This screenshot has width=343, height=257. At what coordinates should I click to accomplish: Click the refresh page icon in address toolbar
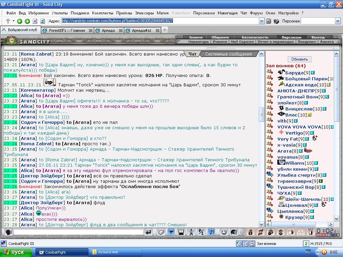click(43, 21)
